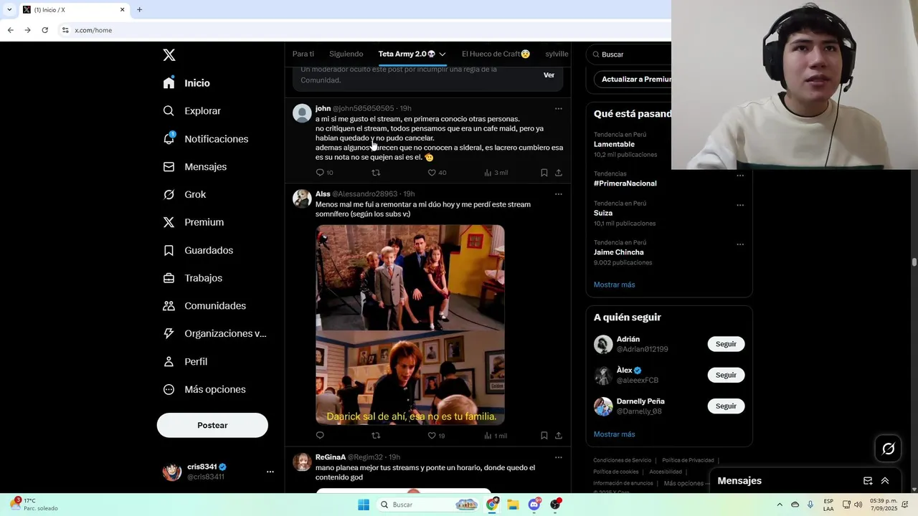Image resolution: width=918 pixels, height=516 pixels.
Task: Repost john's post
Action: (x=376, y=173)
